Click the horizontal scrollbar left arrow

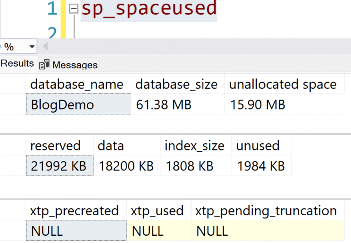[45, 47]
